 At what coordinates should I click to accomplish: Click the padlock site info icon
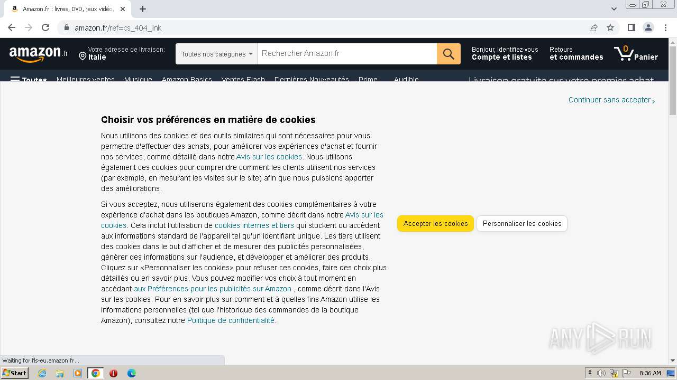66,27
